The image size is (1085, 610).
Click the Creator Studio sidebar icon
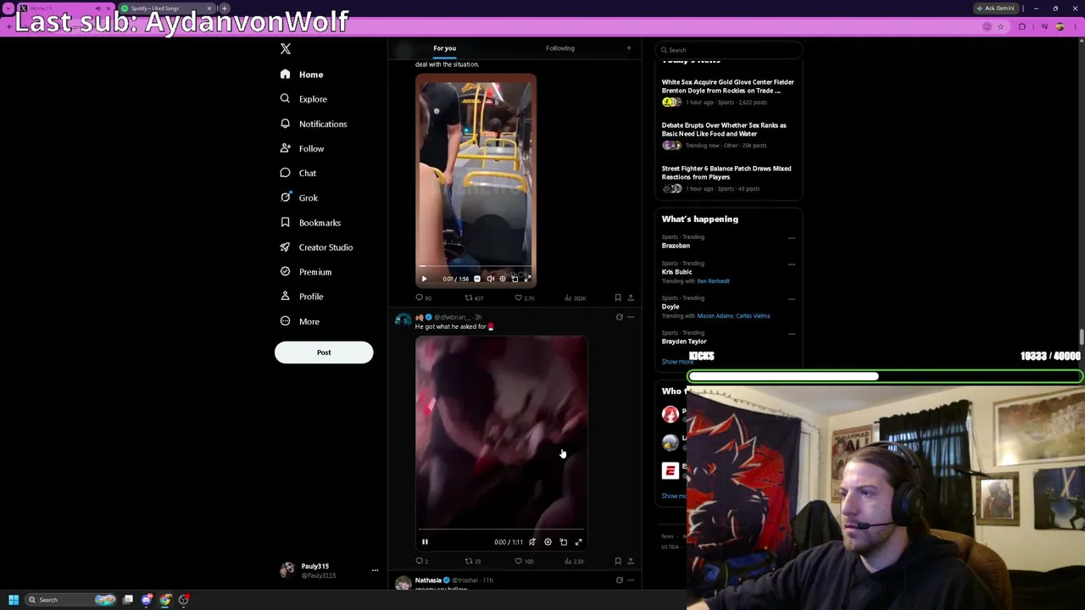click(x=285, y=247)
